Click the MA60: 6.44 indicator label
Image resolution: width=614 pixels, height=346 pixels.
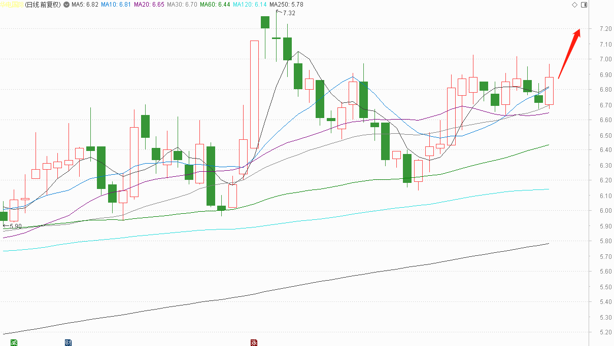click(215, 5)
